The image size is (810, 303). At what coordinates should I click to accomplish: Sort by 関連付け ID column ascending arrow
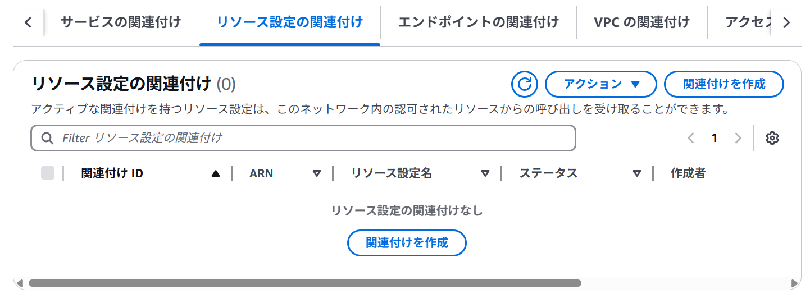(216, 174)
